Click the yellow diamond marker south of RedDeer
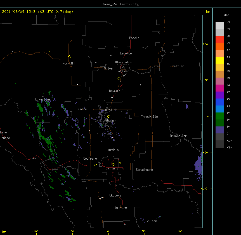Image resolution: width=241 pixels, height=235 pixels. [x=119, y=78]
